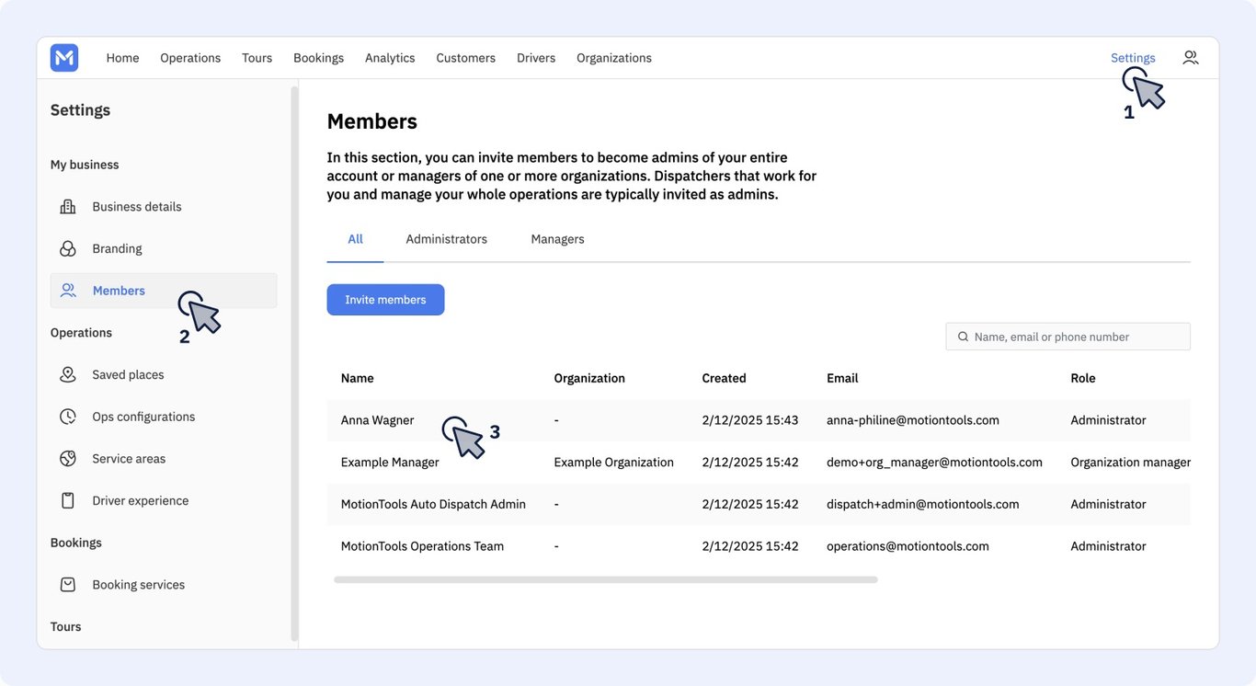The width and height of the screenshot is (1256, 686).
Task: Switch to the Administrators tab
Action: 447,239
